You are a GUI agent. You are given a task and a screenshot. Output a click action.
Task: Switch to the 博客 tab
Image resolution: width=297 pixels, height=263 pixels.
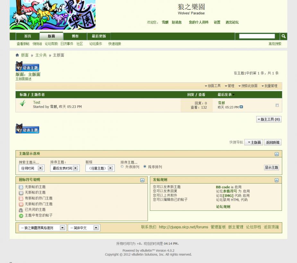click(75, 36)
